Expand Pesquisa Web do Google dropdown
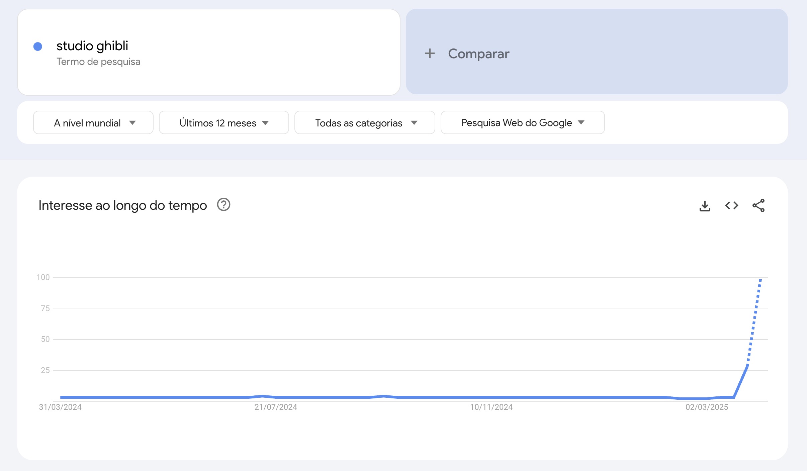807x471 pixels. [522, 123]
